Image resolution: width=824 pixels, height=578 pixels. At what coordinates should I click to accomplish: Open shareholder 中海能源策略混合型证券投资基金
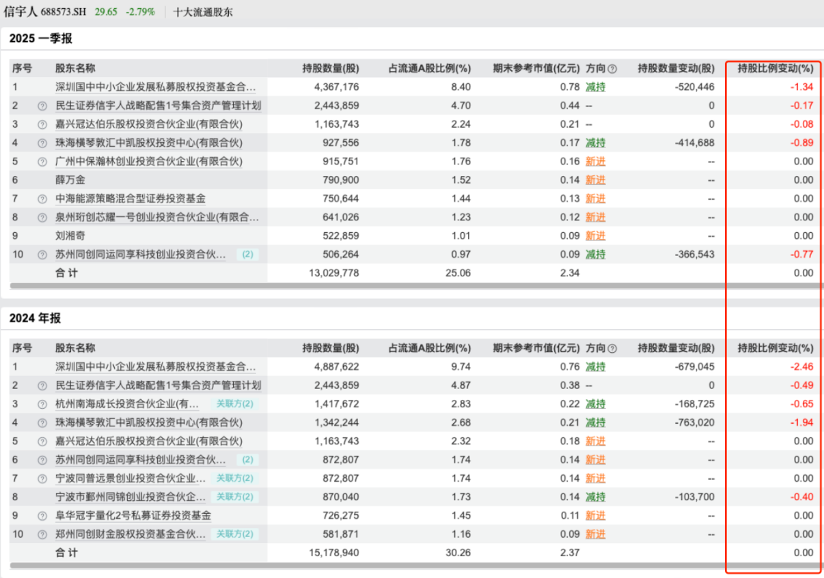pyautogui.click(x=131, y=199)
